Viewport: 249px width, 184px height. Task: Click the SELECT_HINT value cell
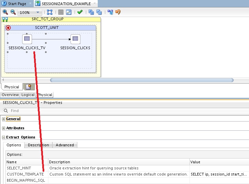[x=219, y=168]
